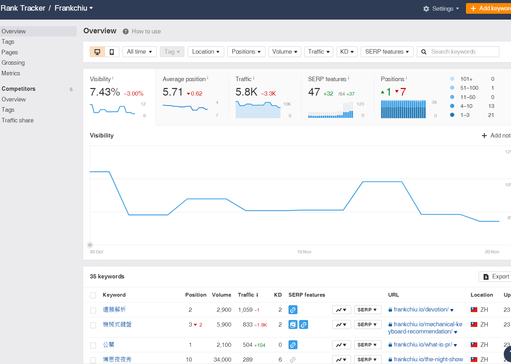Toggle the select-all keywords checkbox
The image size is (511, 364).
coord(93,295)
